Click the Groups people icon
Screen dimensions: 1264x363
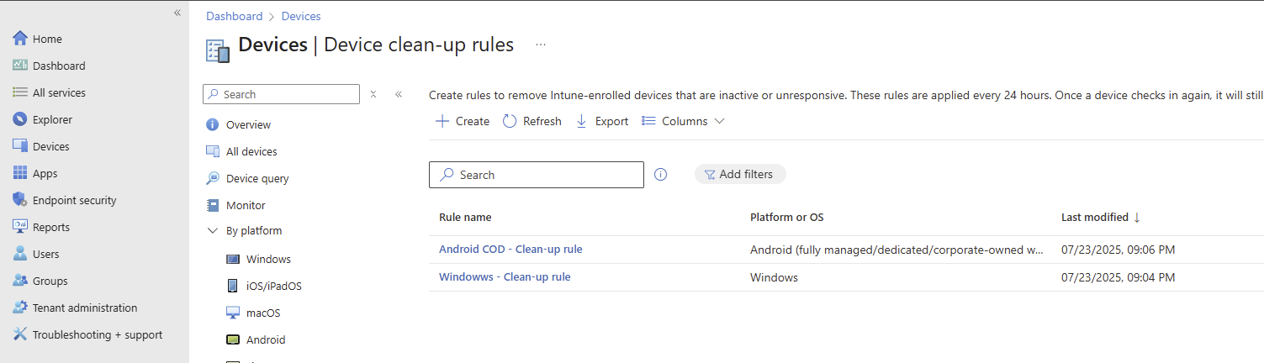tap(20, 281)
